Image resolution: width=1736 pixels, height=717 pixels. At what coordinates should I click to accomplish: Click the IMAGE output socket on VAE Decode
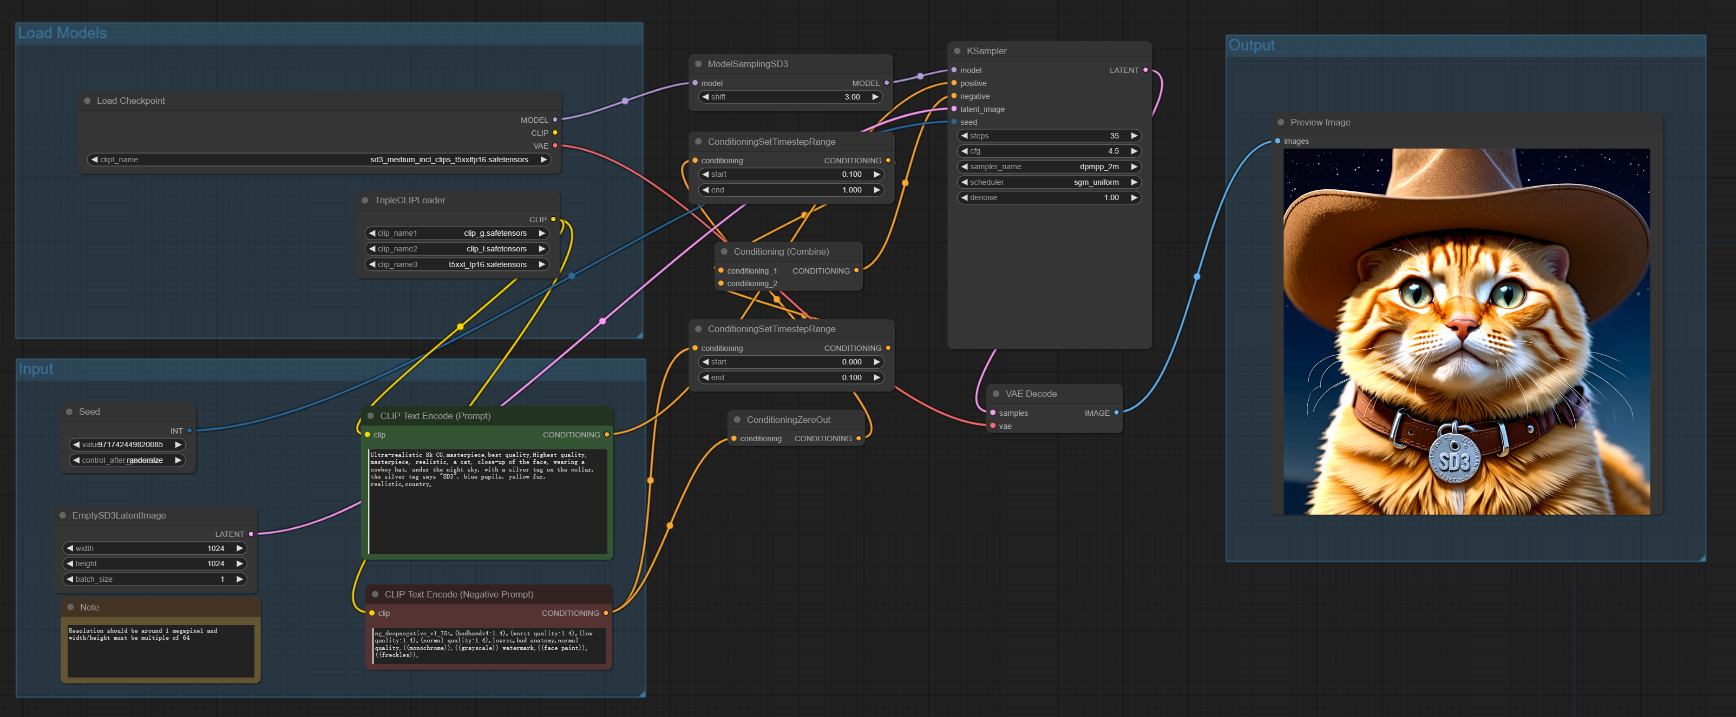click(1116, 413)
